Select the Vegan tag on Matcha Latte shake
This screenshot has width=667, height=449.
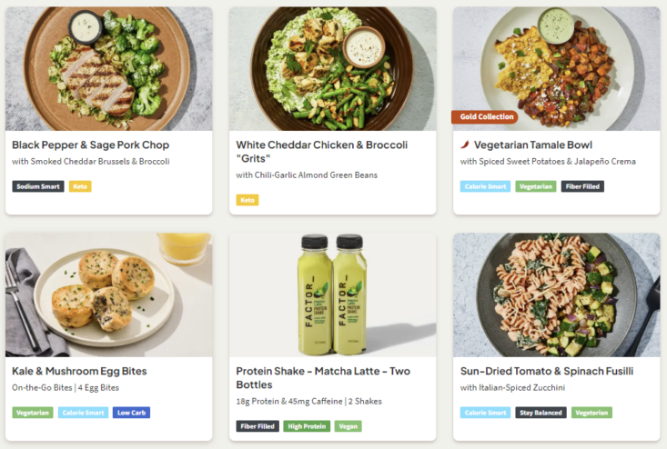[x=348, y=426]
